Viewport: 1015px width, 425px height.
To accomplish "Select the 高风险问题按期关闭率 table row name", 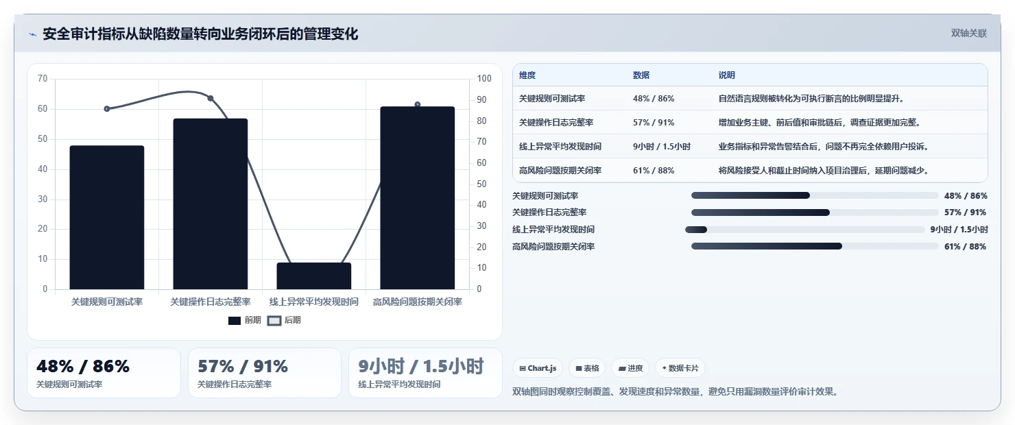I will coord(560,171).
